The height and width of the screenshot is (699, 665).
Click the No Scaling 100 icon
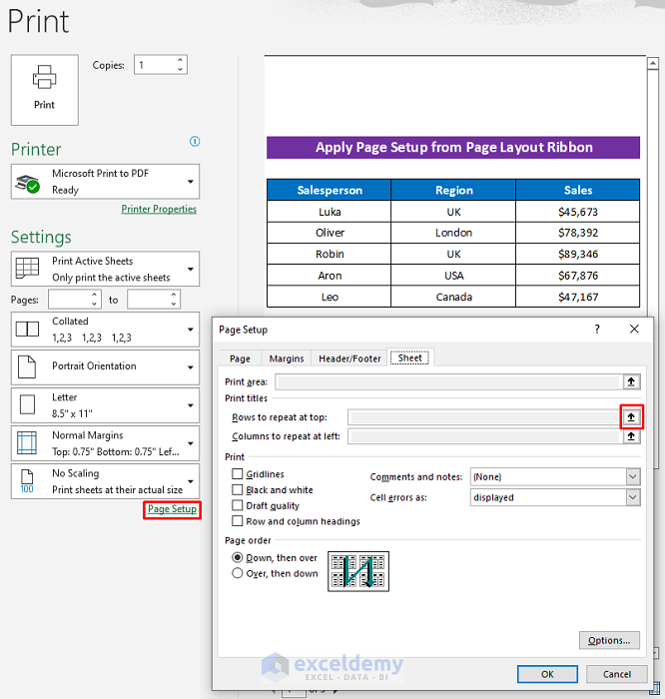tap(27, 481)
